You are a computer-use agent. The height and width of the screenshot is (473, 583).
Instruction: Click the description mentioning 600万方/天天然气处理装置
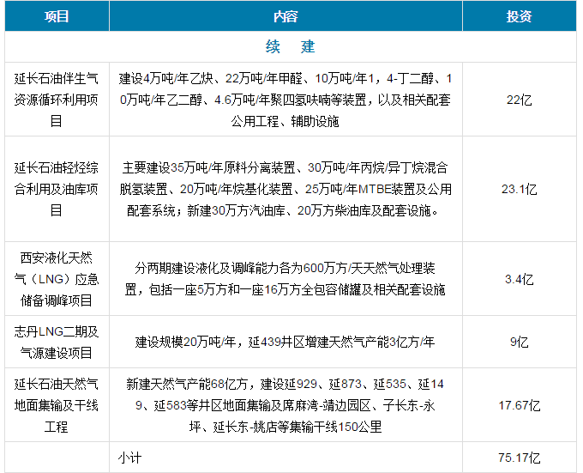coord(285,279)
